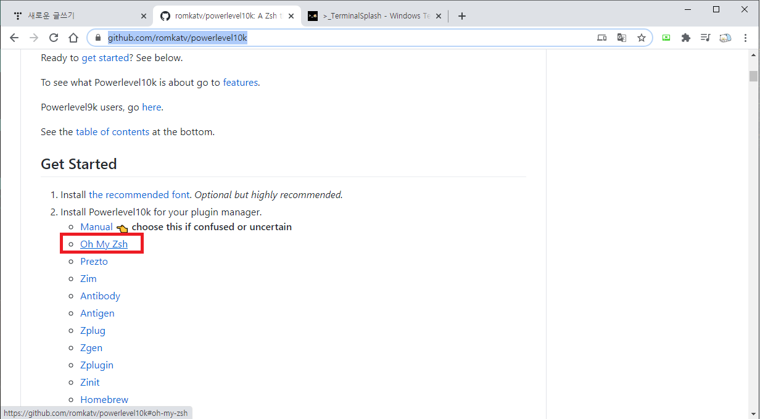760x419 pixels.
Task: Go back to the previous page
Action: (x=14, y=38)
